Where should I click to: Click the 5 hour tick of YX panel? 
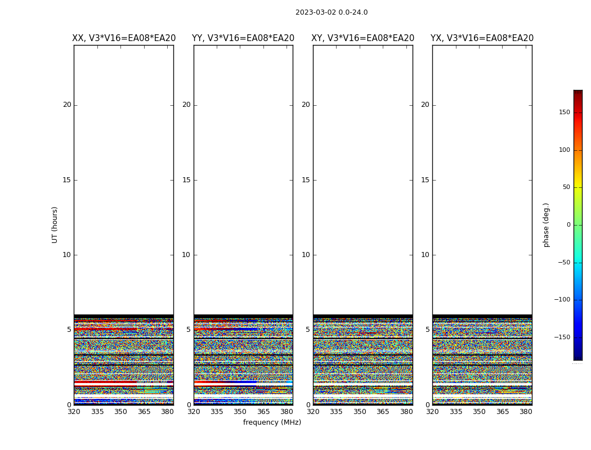[427, 330]
